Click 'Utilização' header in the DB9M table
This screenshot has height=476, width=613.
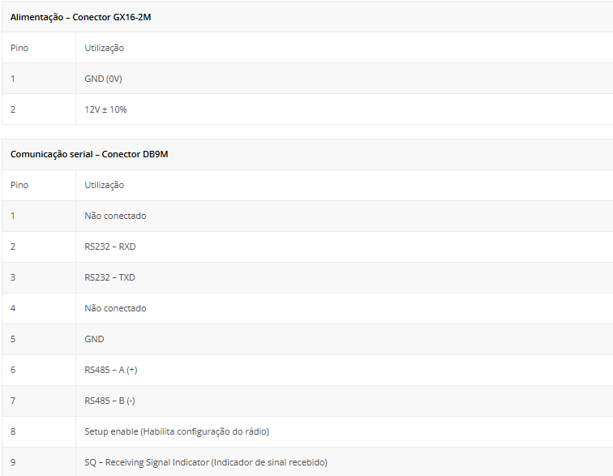click(104, 185)
